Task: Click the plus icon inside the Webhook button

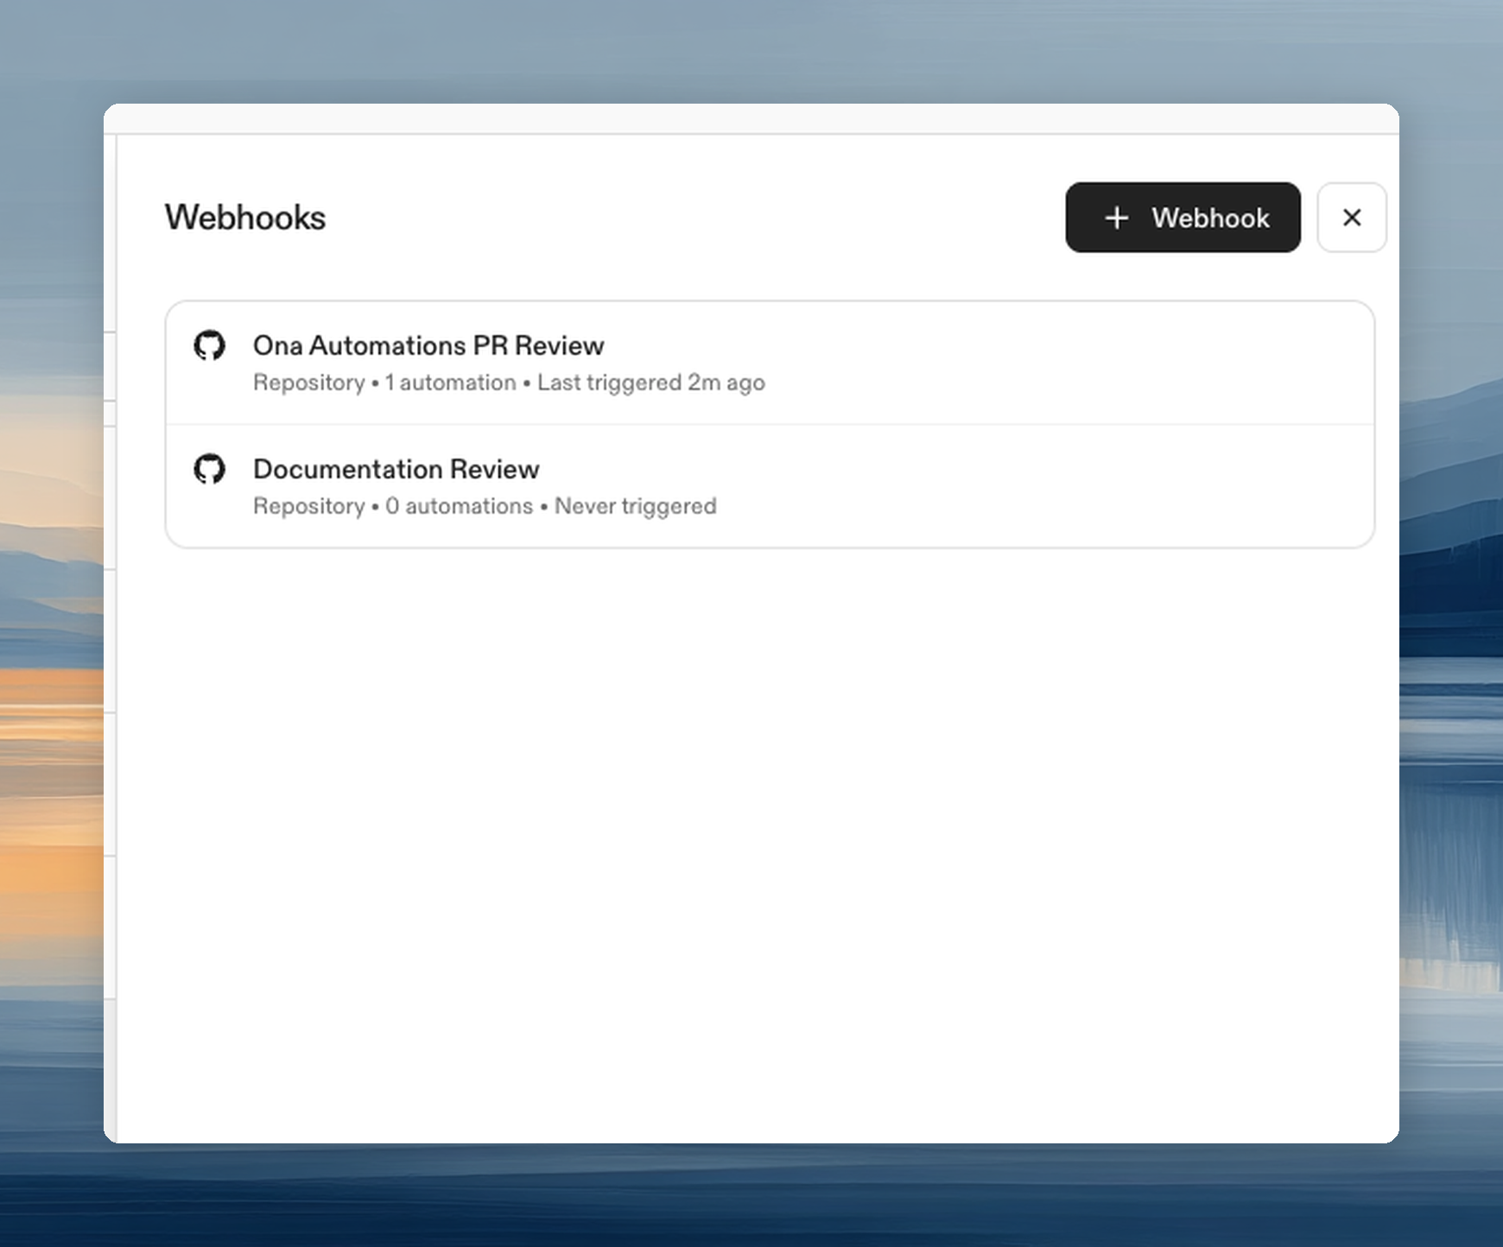Action: click(1117, 218)
